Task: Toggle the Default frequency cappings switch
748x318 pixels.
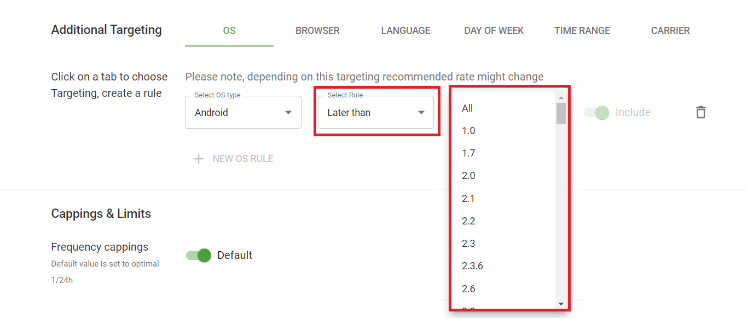Action: [199, 255]
